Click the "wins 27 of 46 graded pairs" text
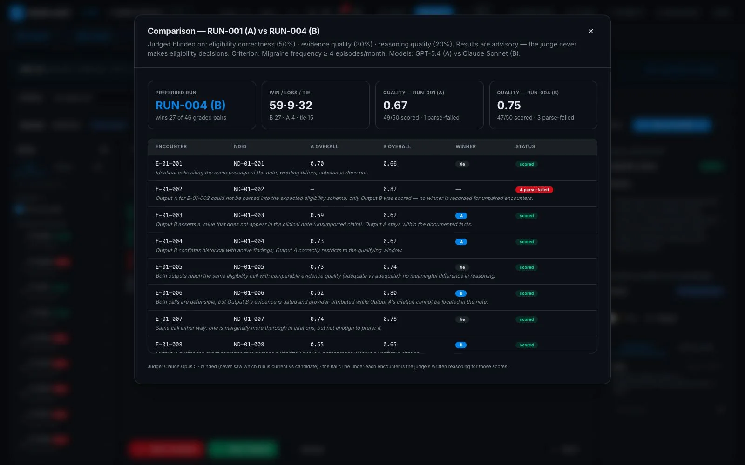 [191, 118]
